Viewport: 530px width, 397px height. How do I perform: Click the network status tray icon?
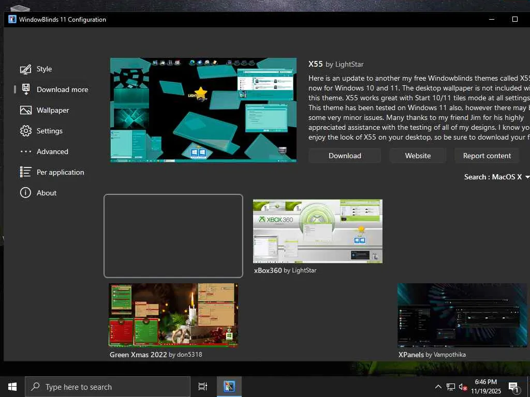point(451,387)
